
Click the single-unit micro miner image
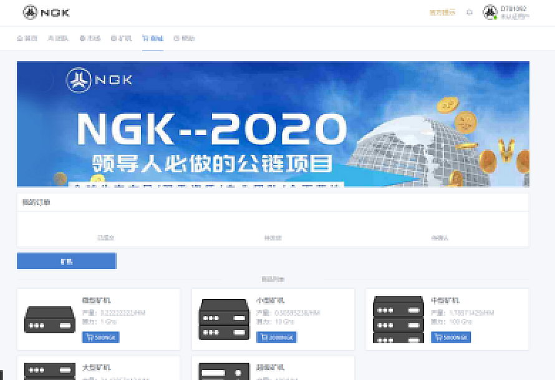click(50, 320)
